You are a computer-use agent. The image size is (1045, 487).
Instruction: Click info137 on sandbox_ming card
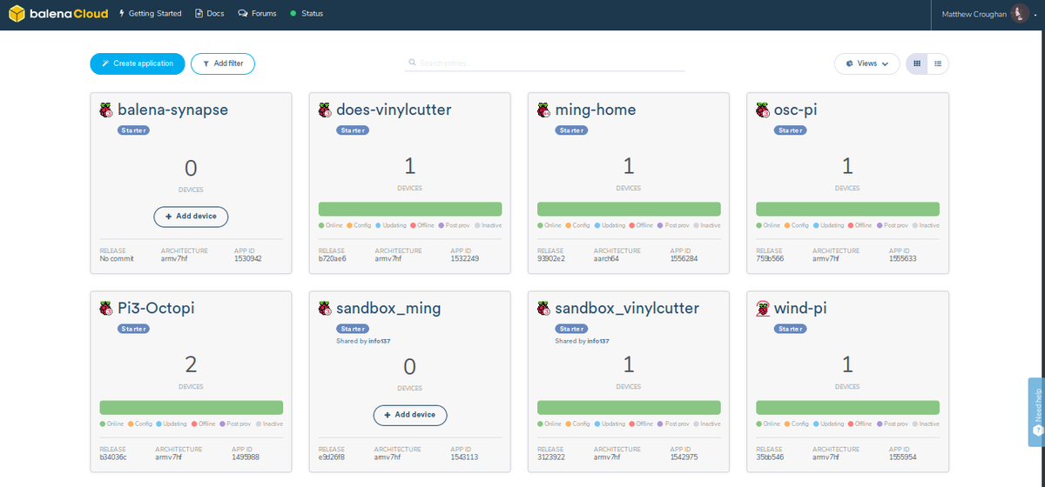tap(380, 341)
